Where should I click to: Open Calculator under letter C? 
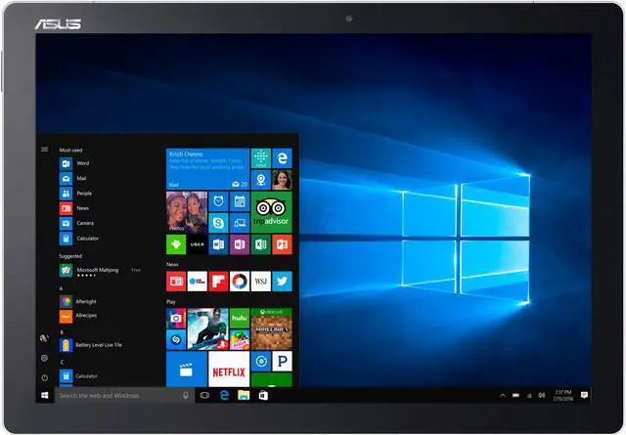78,376
